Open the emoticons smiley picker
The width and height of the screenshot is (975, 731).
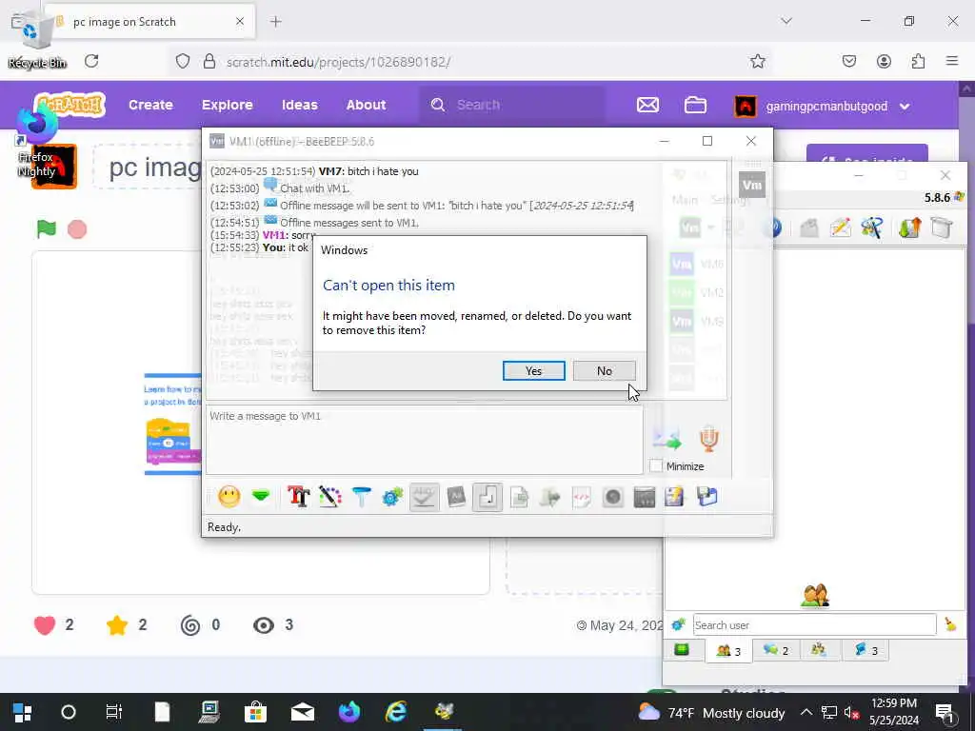tap(229, 497)
